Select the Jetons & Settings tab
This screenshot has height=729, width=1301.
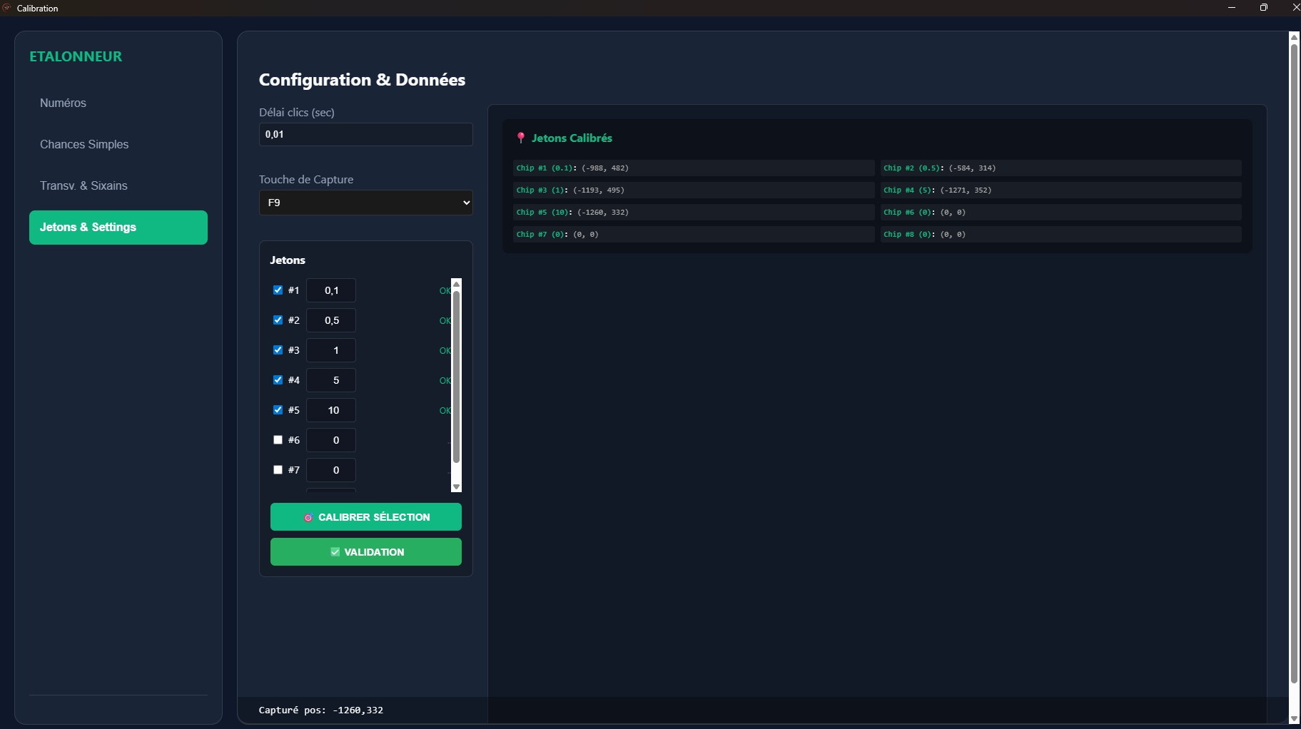click(x=118, y=227)
